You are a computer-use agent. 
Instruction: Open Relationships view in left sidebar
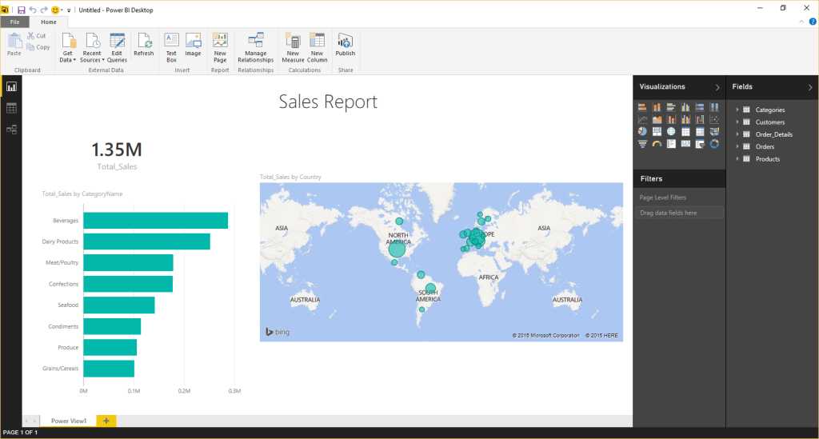point(11,129)
